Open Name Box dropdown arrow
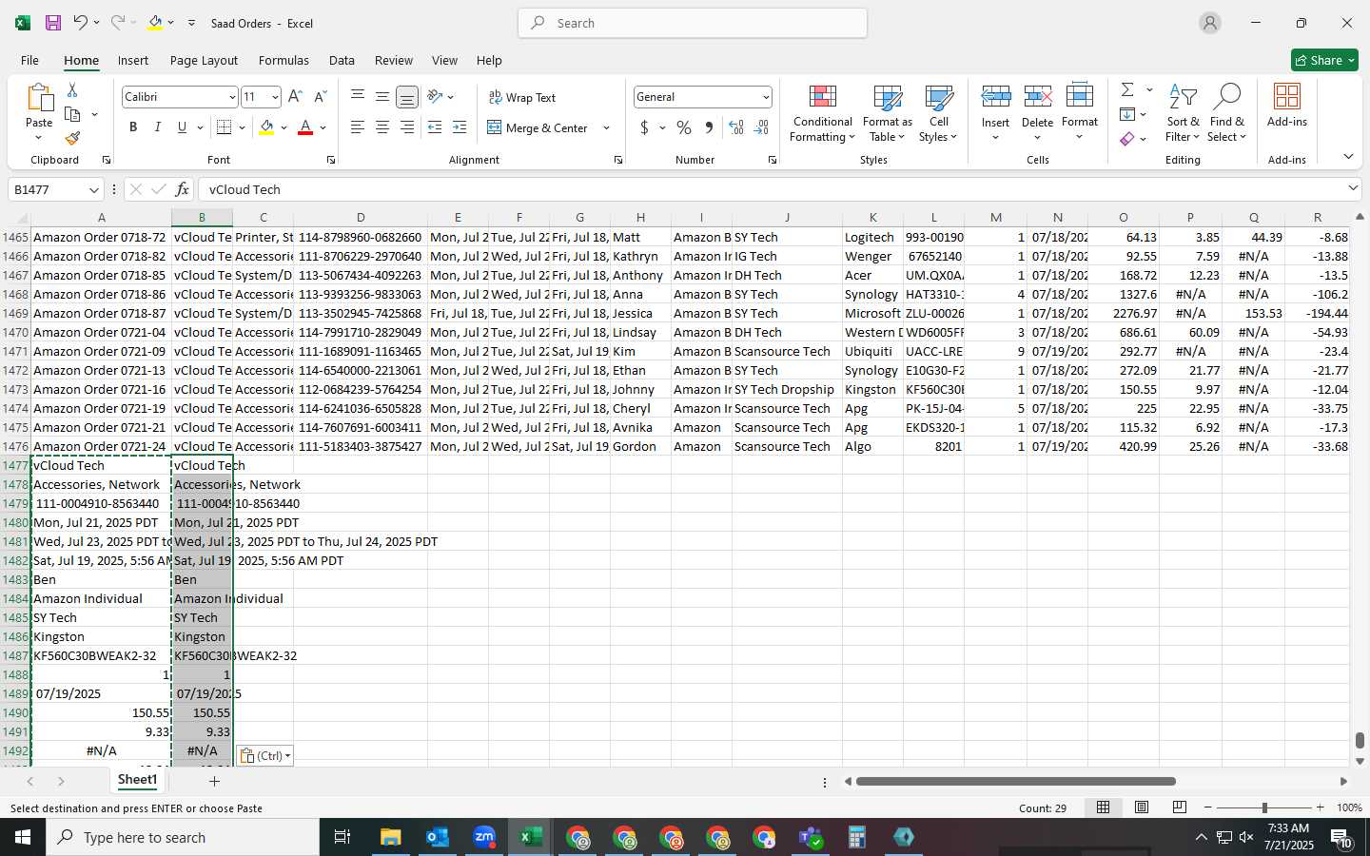The width and height of the screenshot is (1370, 856). point(93,189)
